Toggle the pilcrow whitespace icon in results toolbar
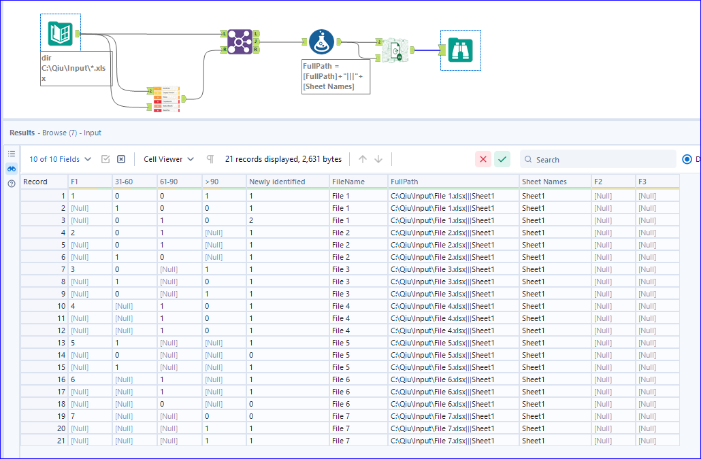Viewport: 701px width, 459px height. point(210,158)
